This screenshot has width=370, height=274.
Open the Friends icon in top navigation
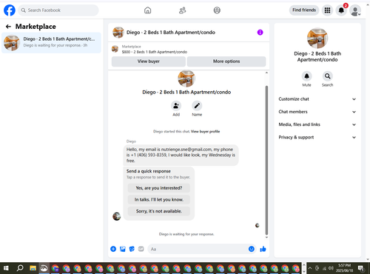click(182, 10)
